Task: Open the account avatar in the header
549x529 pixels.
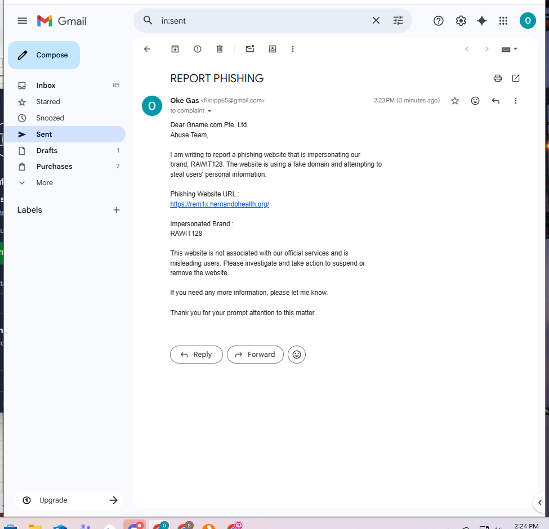Action: click(x=528, y=21)
